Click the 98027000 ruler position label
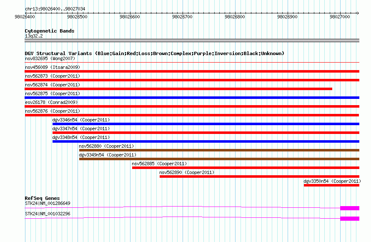Image resolution: width=371 pixels, height=242 pixels. click(340, 17)
